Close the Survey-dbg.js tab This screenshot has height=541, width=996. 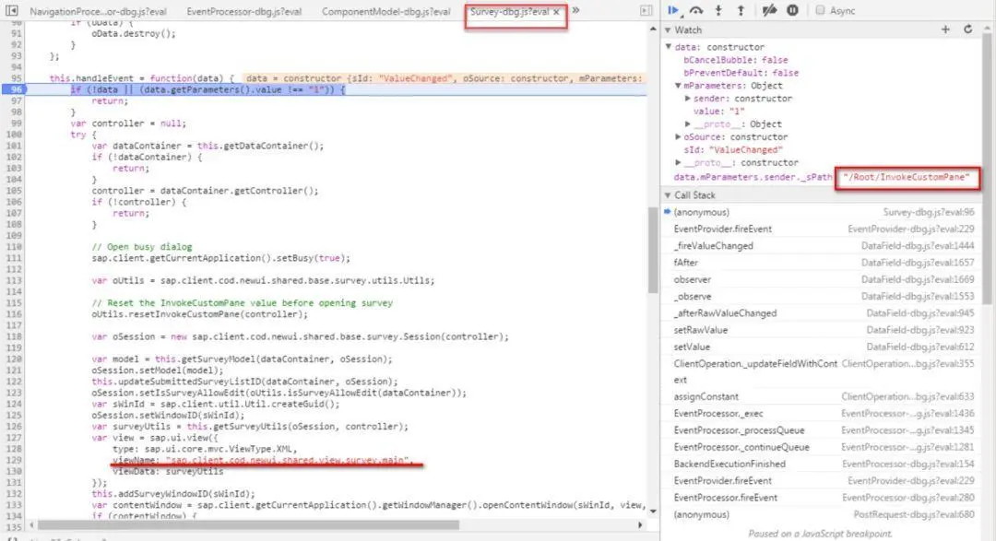(x=556, y=12)
